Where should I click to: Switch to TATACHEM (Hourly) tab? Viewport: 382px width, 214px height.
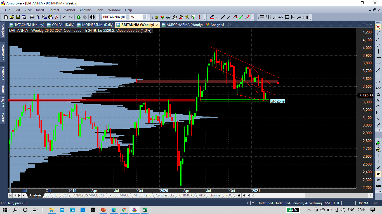click(x=27, y=25)
